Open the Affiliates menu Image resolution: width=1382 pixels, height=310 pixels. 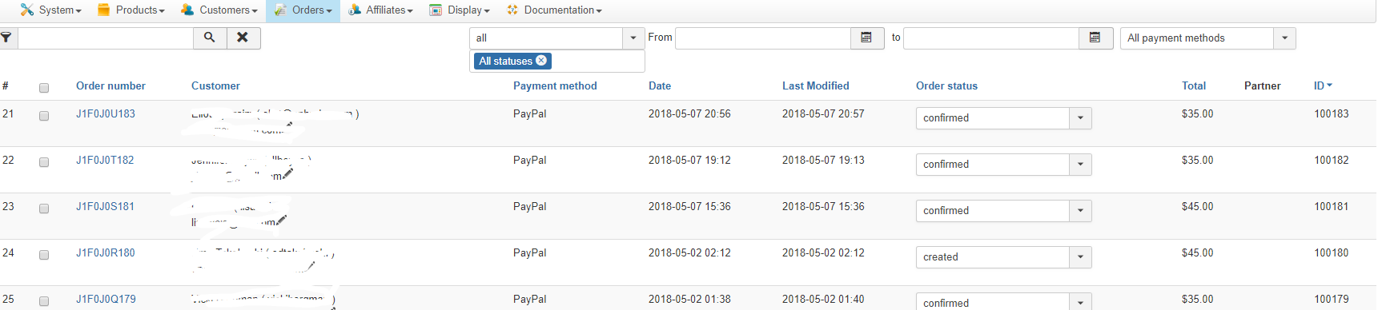380,10
